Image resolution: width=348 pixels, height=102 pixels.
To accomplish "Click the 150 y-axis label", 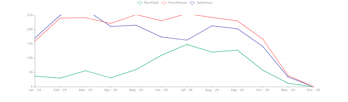I will click(30, 44).
